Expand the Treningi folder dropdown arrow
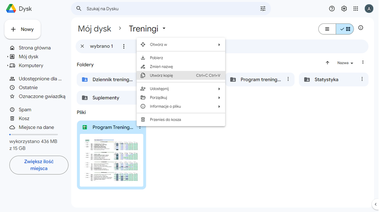Image resolution: width=379 pixels, height=212 pixels. (164, 29)
